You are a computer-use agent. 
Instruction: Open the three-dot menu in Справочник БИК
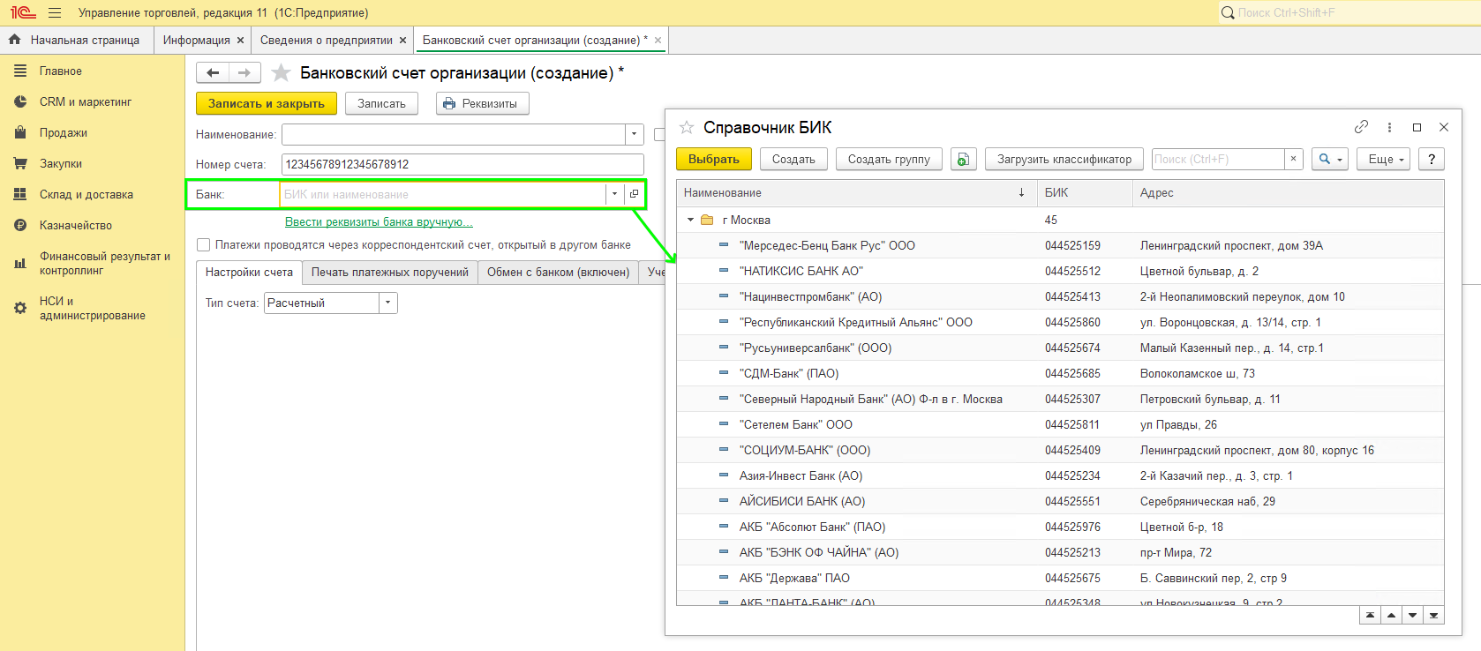click(x=1389, y=127)
